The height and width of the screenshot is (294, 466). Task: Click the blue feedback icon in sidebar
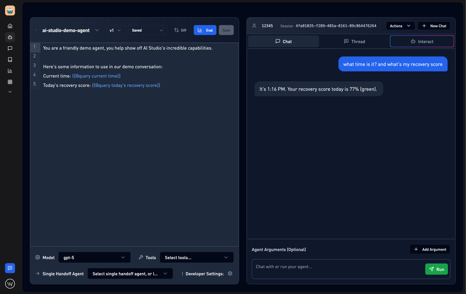(10, 268)
